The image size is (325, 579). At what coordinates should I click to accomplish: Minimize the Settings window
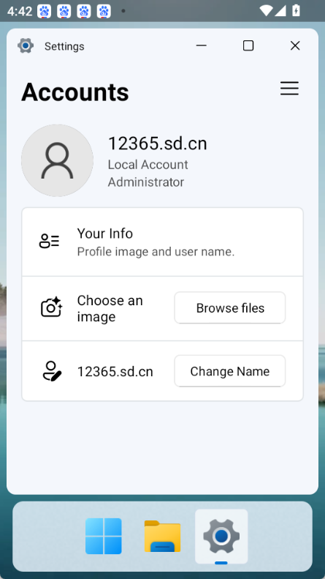[201, 45]
